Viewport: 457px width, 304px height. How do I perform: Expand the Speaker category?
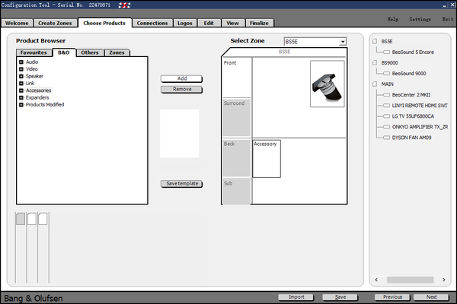click(x=21, y=76)
